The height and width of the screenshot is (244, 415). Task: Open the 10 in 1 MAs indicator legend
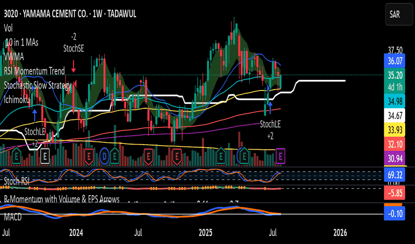tap(22, 43)
